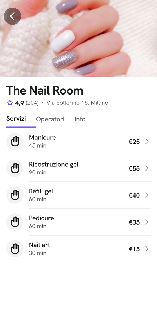
Task: Tap the Nail art hand icon
Action: [x=15, y=249]
